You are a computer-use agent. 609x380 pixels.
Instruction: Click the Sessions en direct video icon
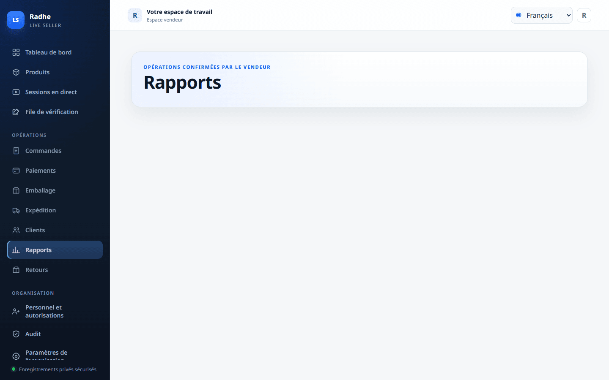pyautogui.click(x=16, y=92)
